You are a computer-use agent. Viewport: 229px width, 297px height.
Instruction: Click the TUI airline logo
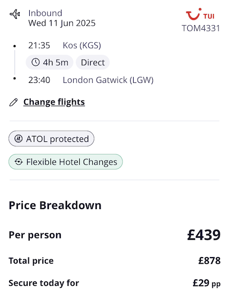click(200, 14)
